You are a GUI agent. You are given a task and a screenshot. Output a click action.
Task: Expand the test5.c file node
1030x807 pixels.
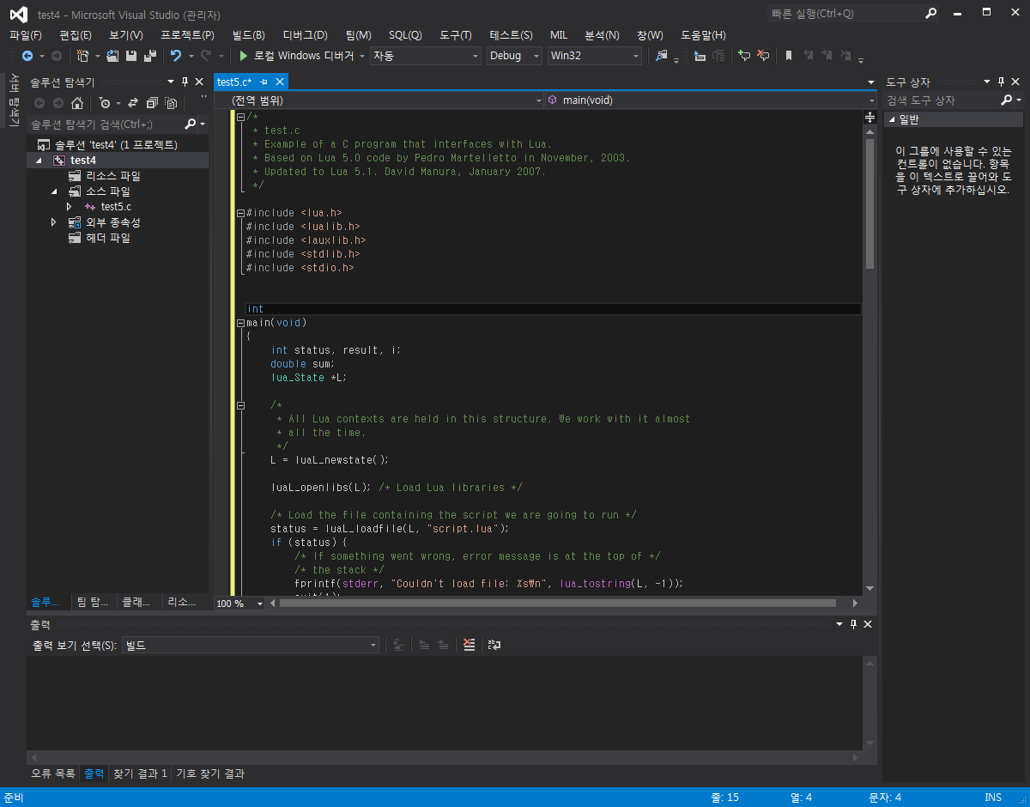(70, 207)
